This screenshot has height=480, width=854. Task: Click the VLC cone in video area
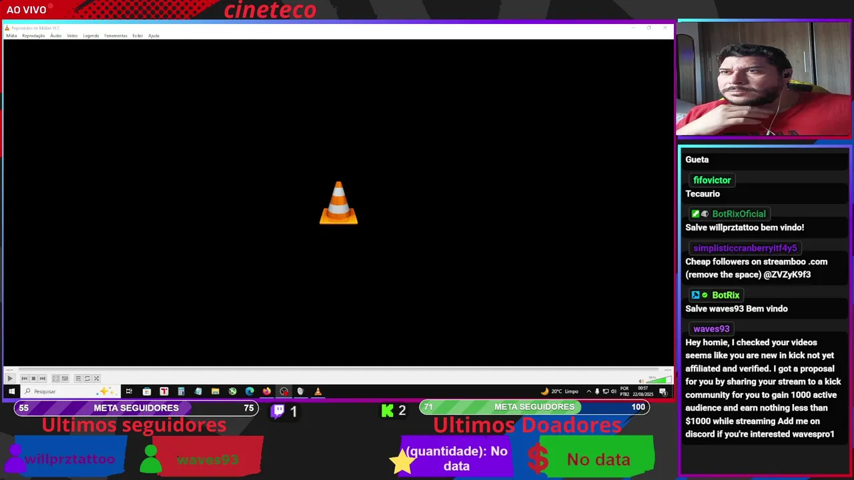click(x=339, y=203)
